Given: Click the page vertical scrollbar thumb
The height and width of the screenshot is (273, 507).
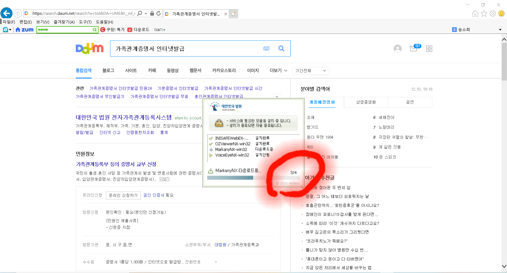Looking at the screenshot, I should click(x=504, y=61).
